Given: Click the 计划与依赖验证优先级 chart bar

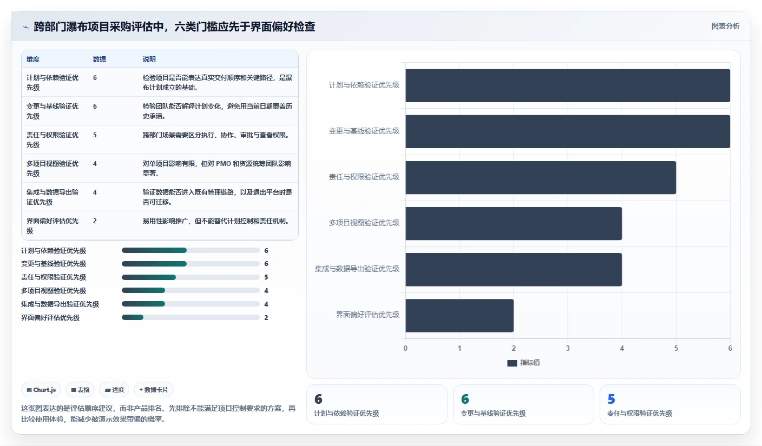Looking at the screenshot, I should tap(568, 85).
